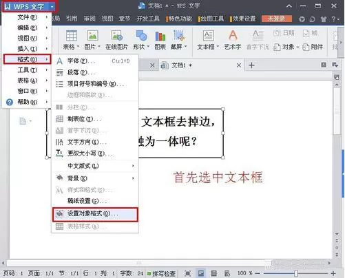Open the dropdown arrow beside 表格
Image resolution: width=345 pixels, height=278 pixels.
[x=78, y=47]
